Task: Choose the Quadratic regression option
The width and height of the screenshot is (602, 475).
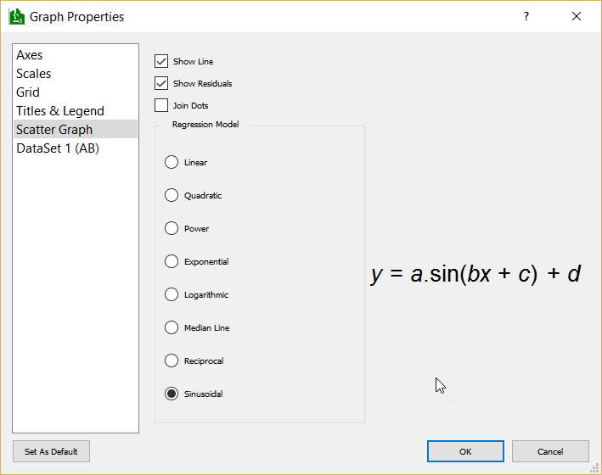Action: point(172,196)
